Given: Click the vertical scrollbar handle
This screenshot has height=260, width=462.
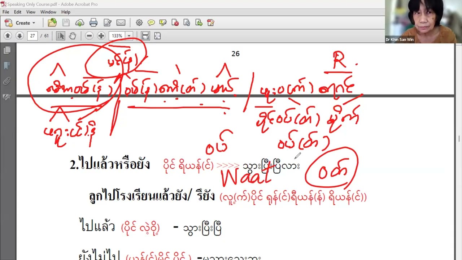Looking at the screenshot, I should [459, 139].
